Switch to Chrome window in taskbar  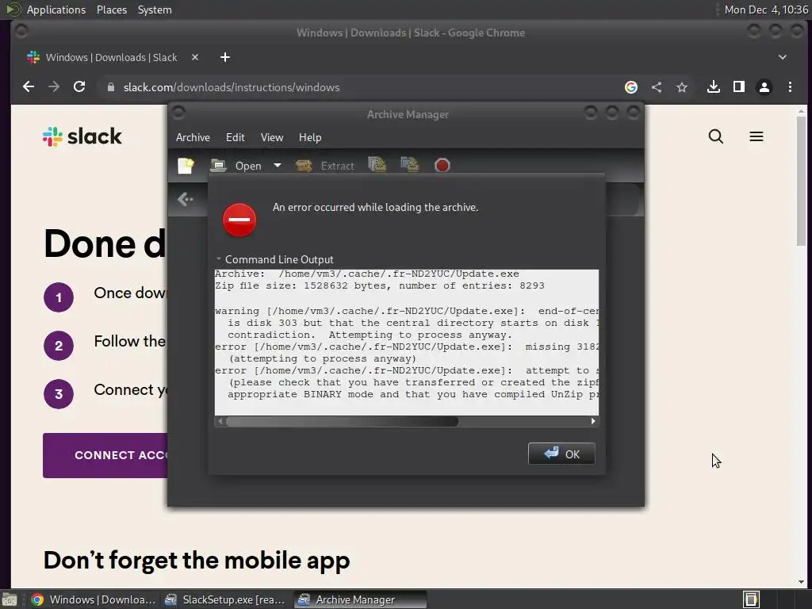94,599
